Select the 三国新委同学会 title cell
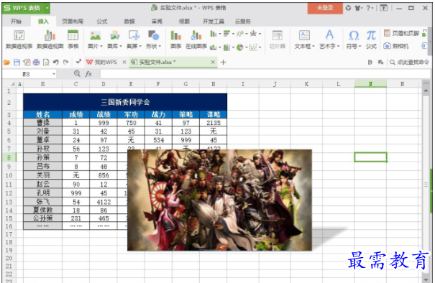The image size is (435, 283). pyautogui.click(x=125, y=102)
